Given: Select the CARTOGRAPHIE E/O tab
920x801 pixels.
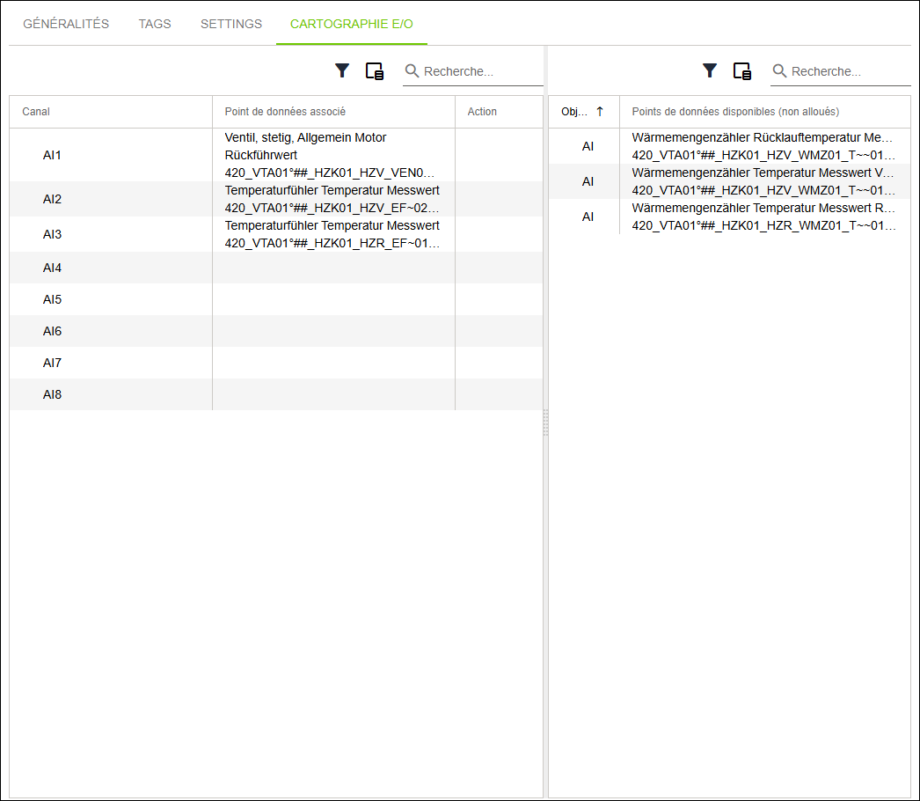Looking at the screenshot, I should pyautogui.click(x=352, y=24).
